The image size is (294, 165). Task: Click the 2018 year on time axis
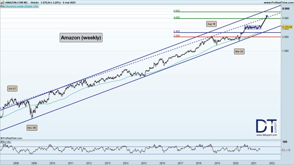point(199,163)
